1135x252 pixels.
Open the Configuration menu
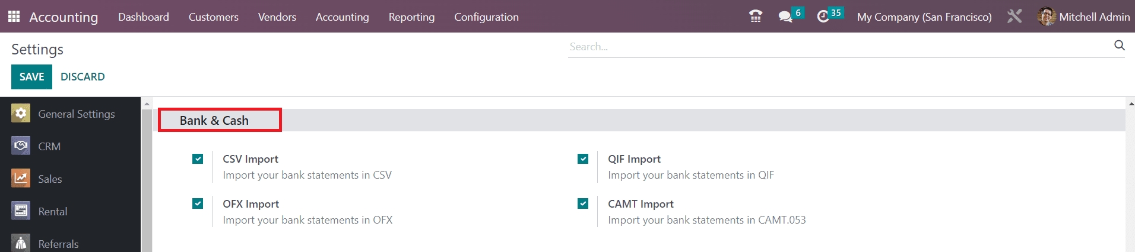point(486,17)
